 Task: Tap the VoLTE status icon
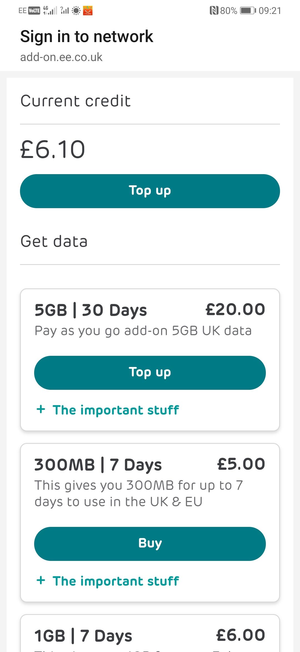tap(34, 11)
